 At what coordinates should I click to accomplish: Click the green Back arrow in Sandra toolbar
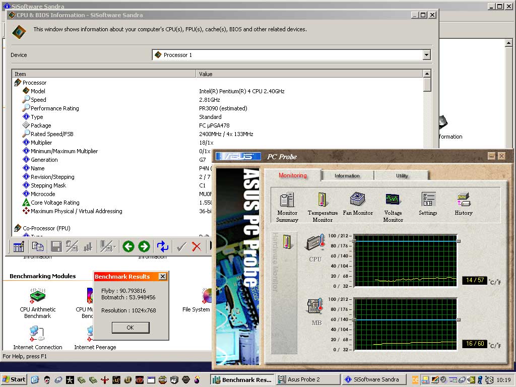click(x=128, y=246)
